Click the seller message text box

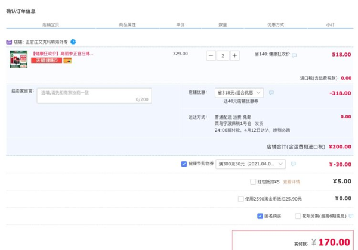(x=94, y=95)
